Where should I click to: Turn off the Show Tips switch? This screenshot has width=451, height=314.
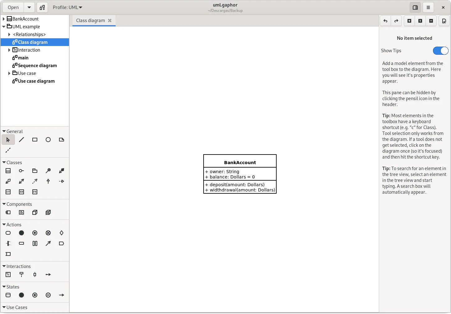440,51
